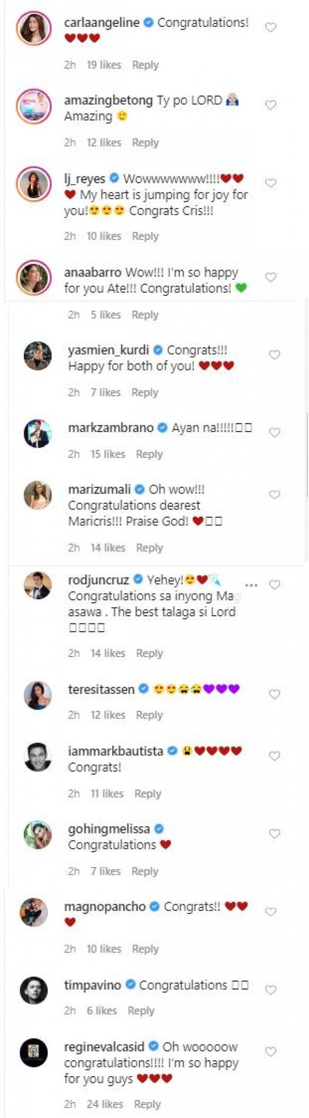Heart the comment by reginevalcasid
The height and width of the screenshot is (1118, 309).
(x=270, y=1052)
